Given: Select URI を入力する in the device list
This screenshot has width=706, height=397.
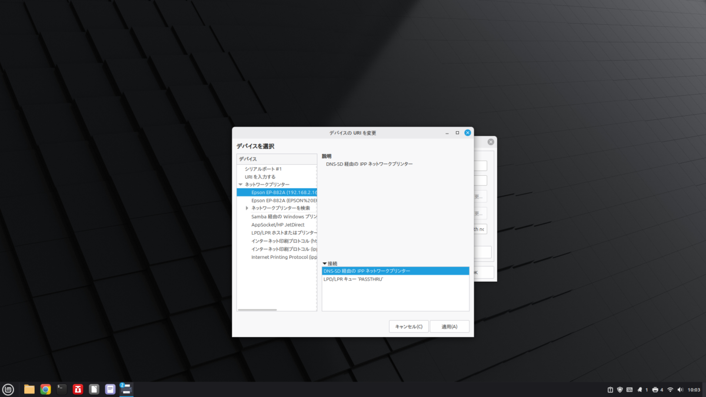Looking at the screenshot, I should coord(260,176).
